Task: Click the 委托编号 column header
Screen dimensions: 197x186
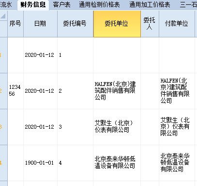Action: pos(75,24)
